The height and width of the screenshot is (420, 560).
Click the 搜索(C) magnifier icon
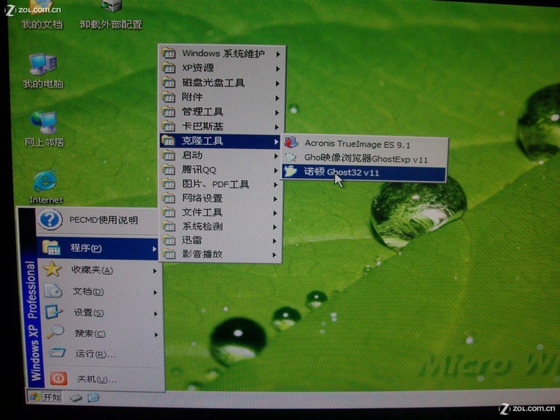(55, 332)
